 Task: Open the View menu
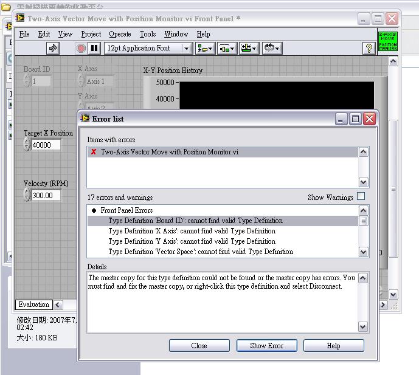(x=65, y=34)
